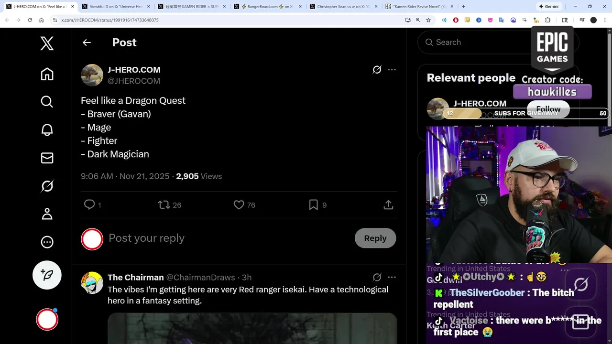Open the X logo home link

(x=47, y=43)
